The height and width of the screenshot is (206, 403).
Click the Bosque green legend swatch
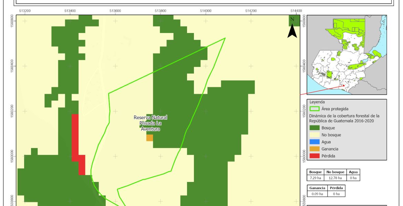(314, 128)
